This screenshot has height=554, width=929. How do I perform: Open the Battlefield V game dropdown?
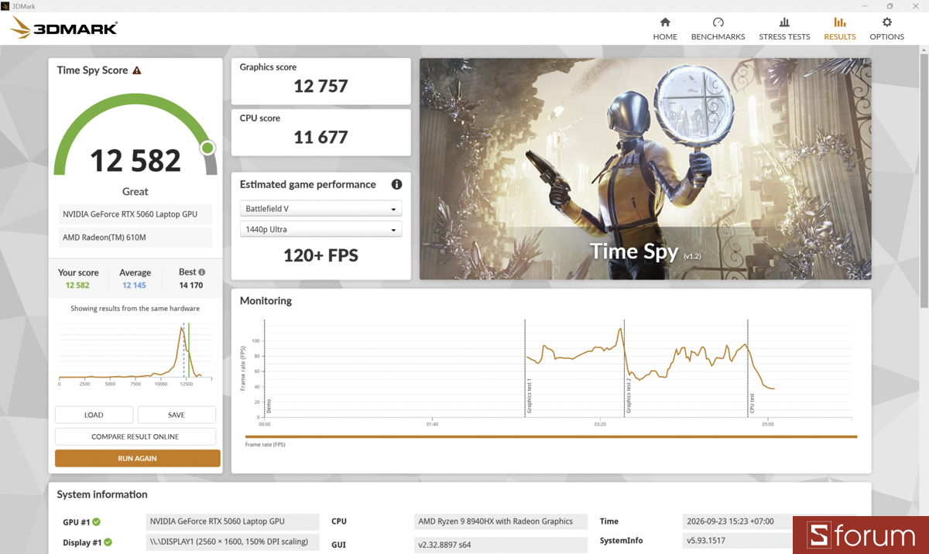tap(321, 209)
